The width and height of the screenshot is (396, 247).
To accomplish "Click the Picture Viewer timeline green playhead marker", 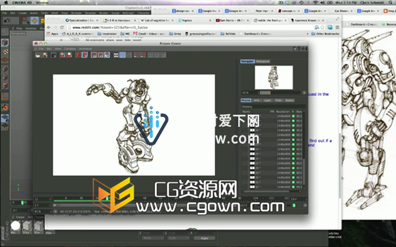I will (107, 199).
